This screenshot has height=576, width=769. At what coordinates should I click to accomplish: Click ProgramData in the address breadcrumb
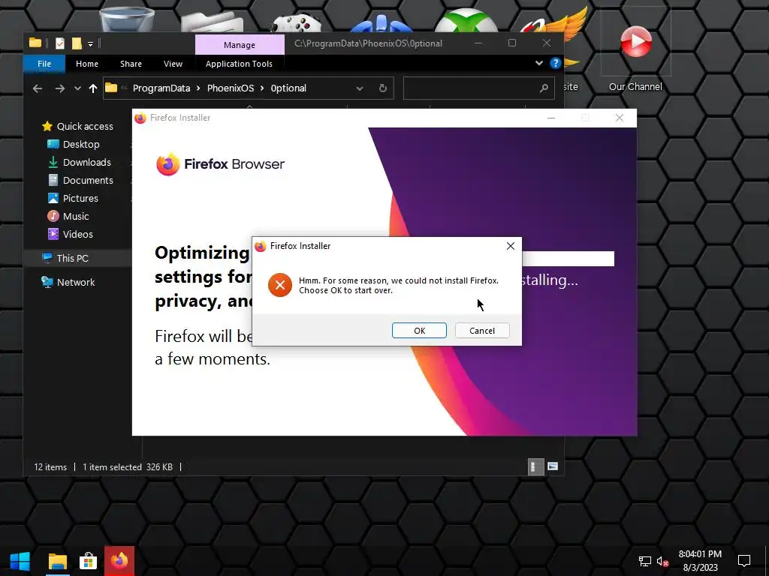pyautogui.click(x=161, y=88)
